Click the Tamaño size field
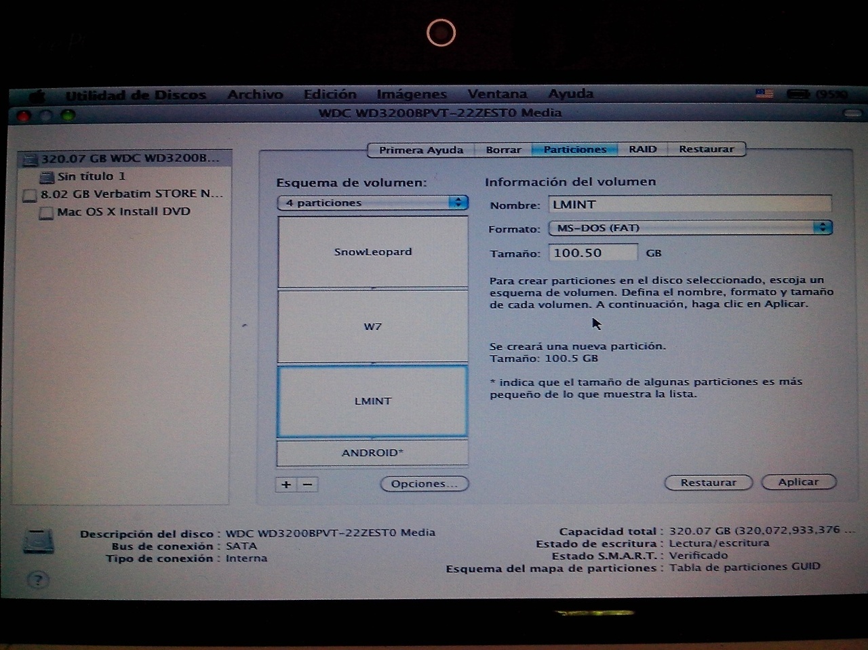 pyautogui.click(x=592, y=253)
